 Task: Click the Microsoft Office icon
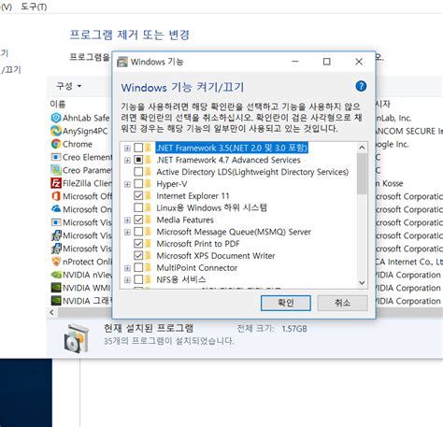click(56, 196)
